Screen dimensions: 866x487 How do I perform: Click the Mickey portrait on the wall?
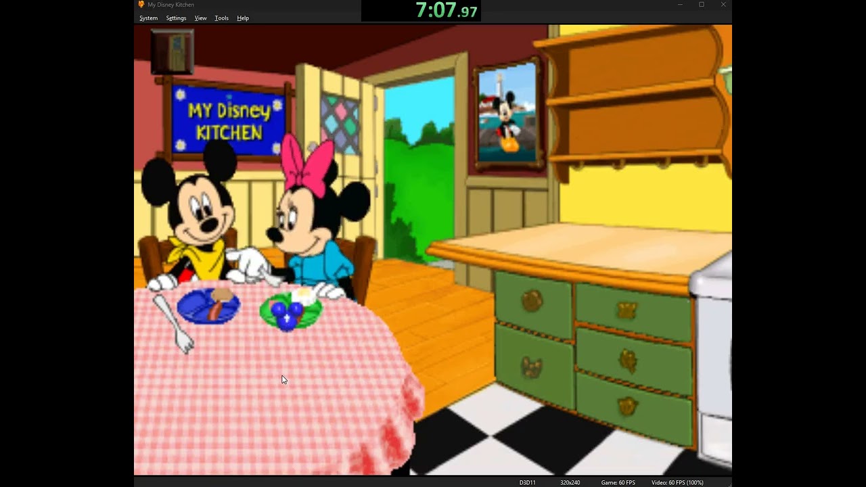[507, 114]
